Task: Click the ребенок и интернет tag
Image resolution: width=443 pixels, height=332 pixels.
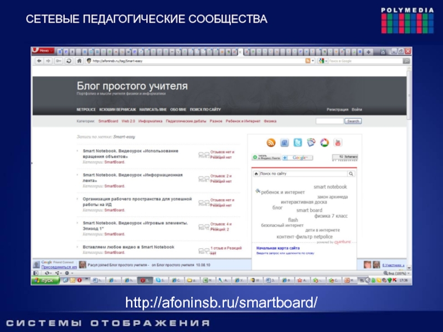Action: [283, 192]
